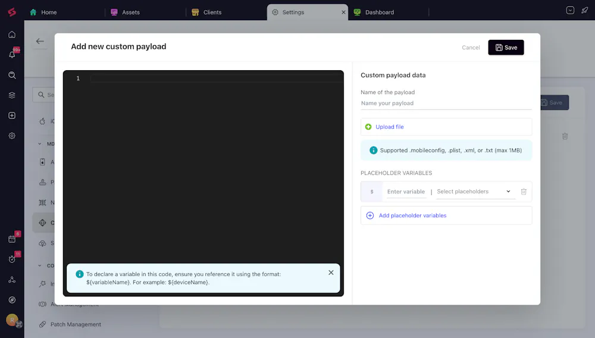Viewport: 595px width, 338px height.
Task: Switch to the Clients tab
Action: (207, 12)
